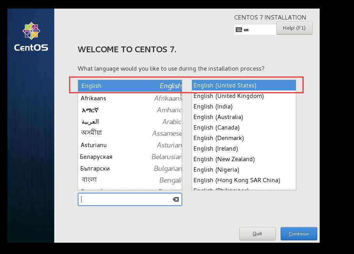Select the Bengali language row
The height and width of the screenshot is (254, 354).
[130, 180]
